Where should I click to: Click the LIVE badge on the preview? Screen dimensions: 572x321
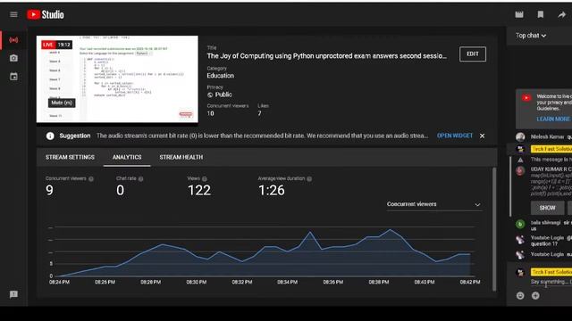(48, 45)
